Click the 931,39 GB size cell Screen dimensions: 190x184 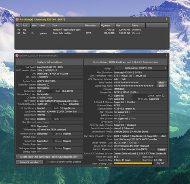(x=124, y=33)
